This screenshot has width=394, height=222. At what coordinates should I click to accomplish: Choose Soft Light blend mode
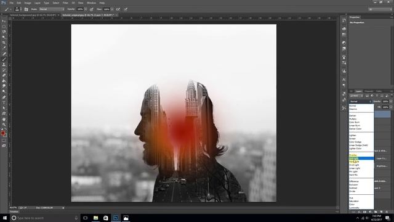[x=361, y=158]
